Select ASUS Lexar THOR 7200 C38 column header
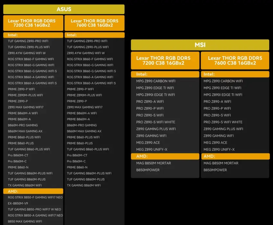Viewport: 273px width, 225px height. [x=33, y=23]
